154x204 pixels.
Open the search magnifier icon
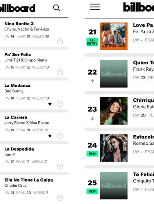click(57, 8)
